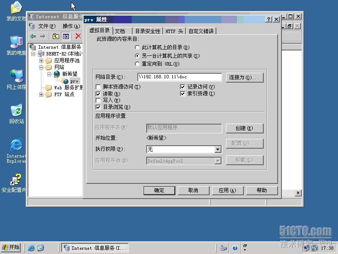The width and height of the screenshot is (338, 254).
Task: Click 确定 button
Action: [159, 190]
